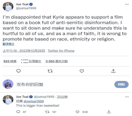Open the Twitter for iPhone source link
The image size is (132, 116).
click(61, 51)
